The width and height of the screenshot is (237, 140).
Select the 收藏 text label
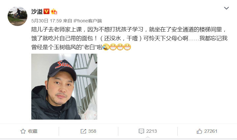pos(33,131)
